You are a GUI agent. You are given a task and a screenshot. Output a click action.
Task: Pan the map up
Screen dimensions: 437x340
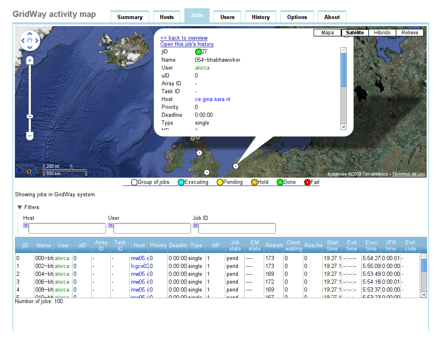[x=30, y=34]
